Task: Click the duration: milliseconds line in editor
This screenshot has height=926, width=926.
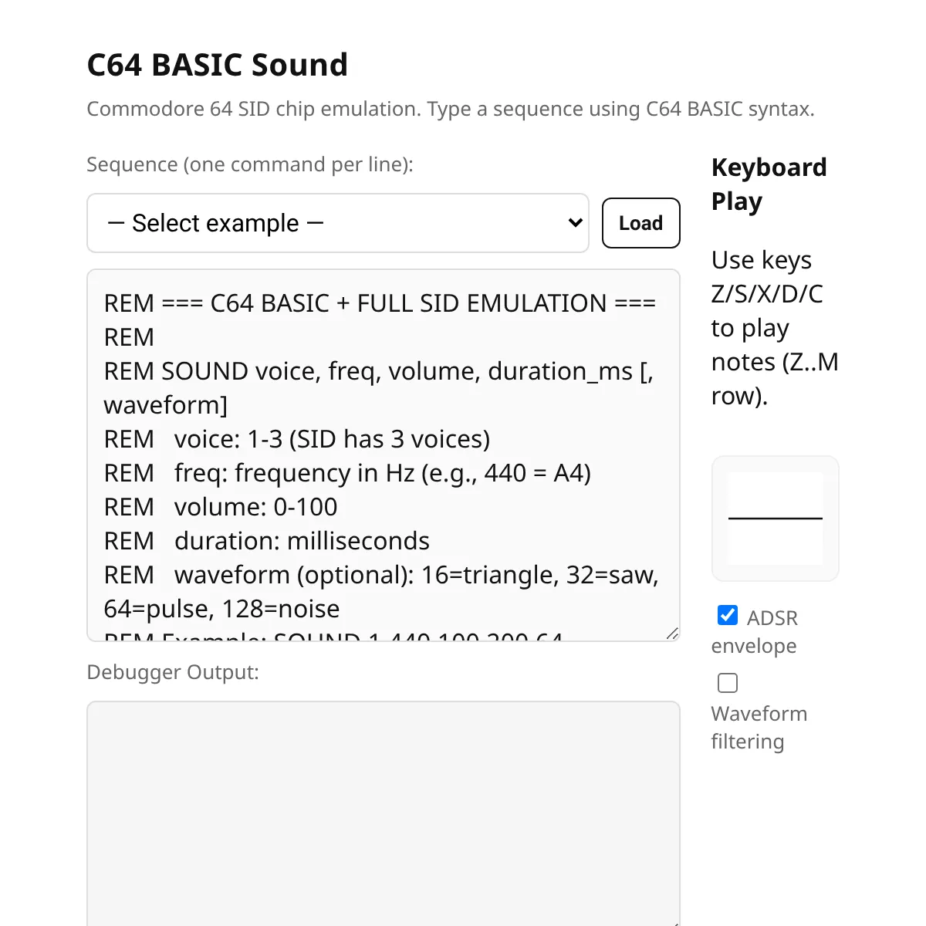Action: point(267,541)
